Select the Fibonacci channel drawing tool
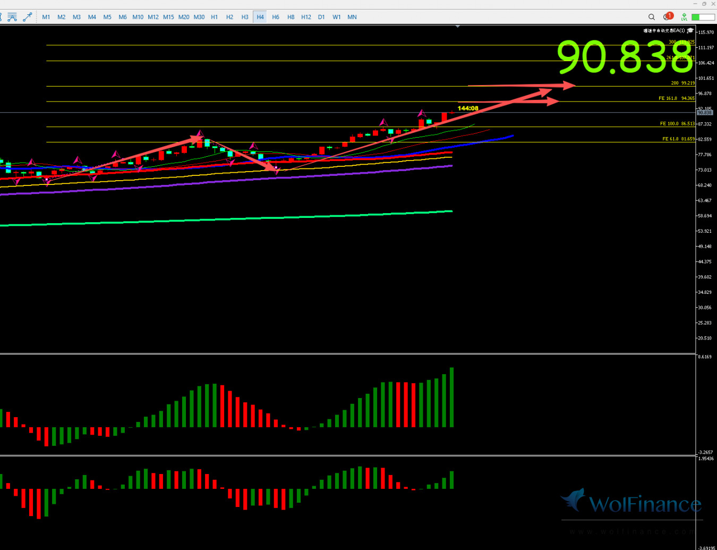This screenshot has height=550, width=717. click(12, 17)
